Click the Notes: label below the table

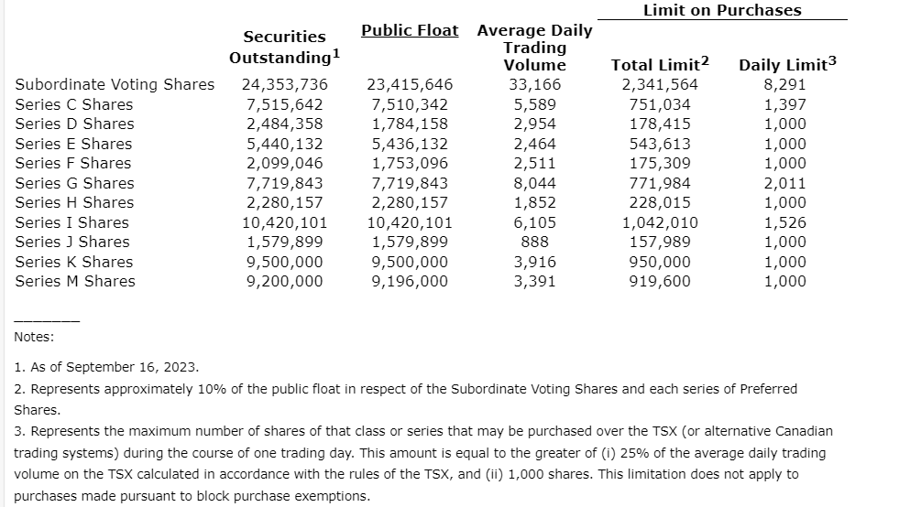click(34, 337)
